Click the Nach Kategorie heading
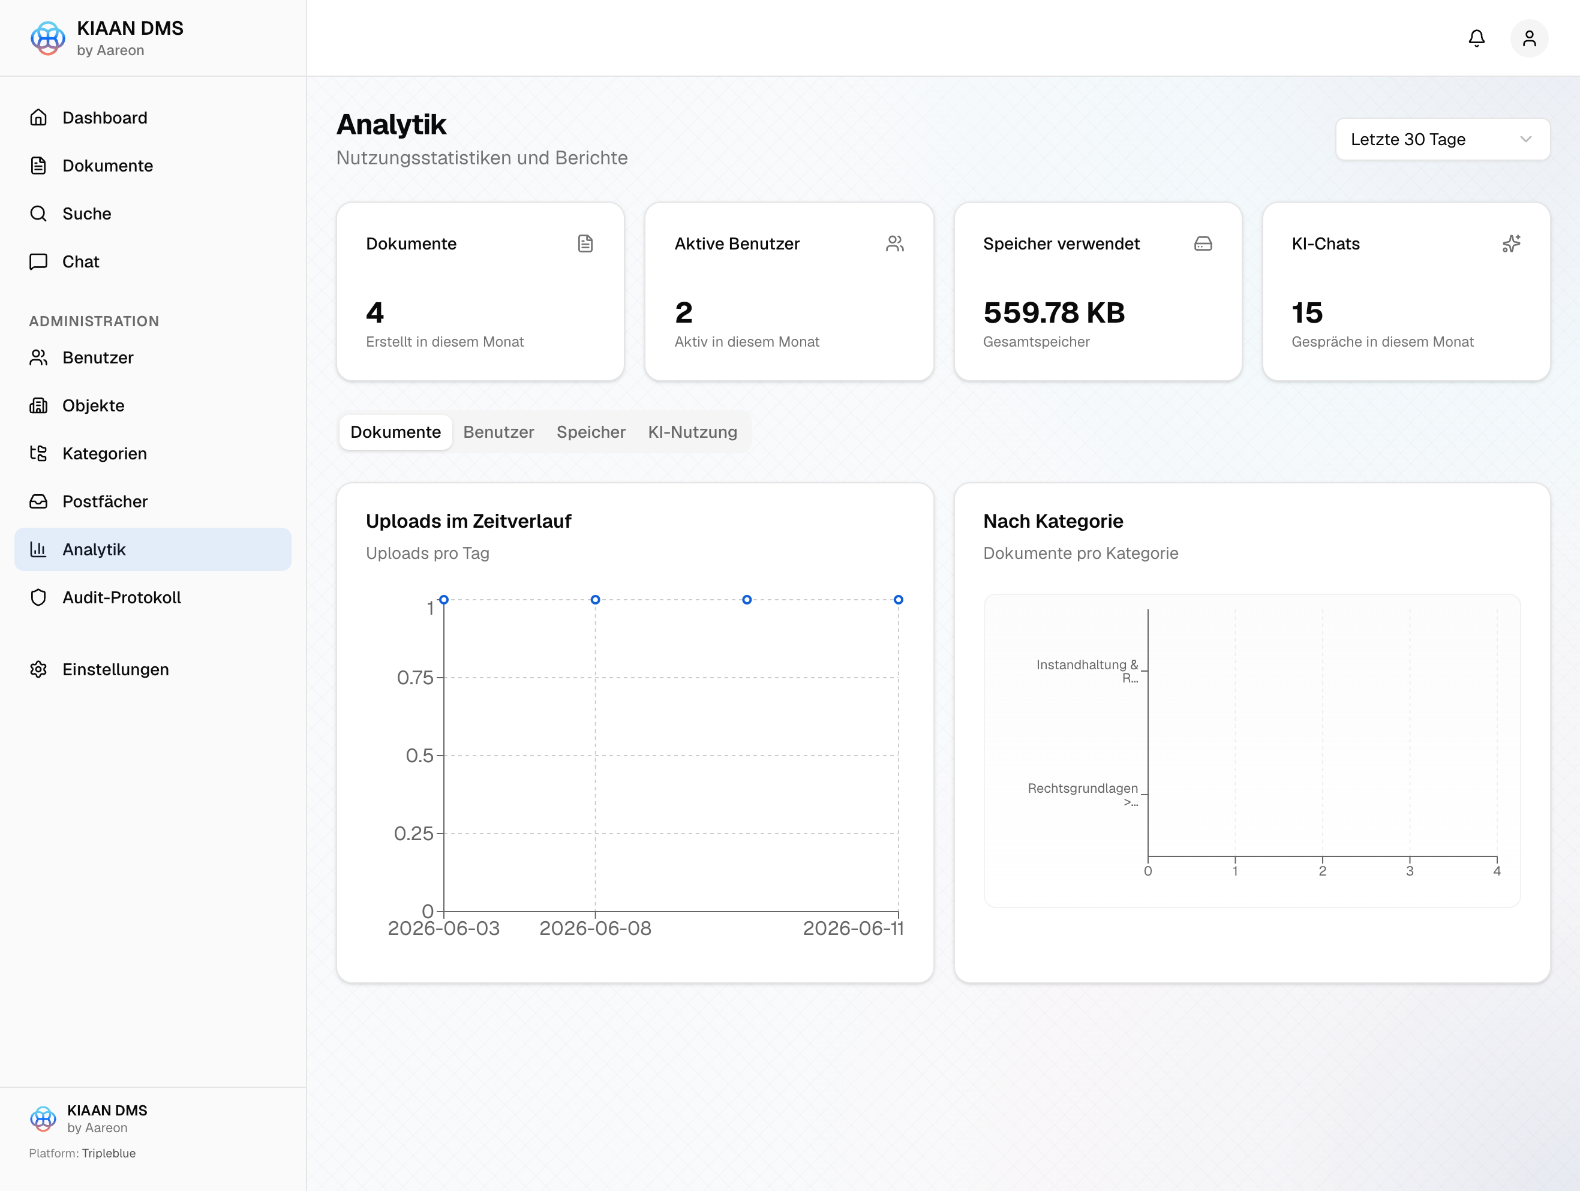Image resolution: width=1580 pixels, height=1191 pixels. (1053, 521)
